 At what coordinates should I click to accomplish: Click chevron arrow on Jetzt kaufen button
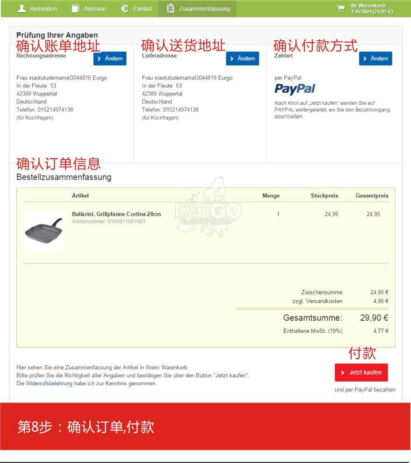click(343, 373)
